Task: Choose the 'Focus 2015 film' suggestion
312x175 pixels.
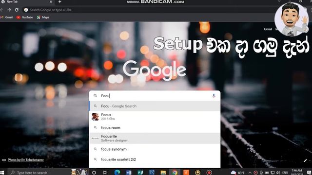Action: click(x=155, y=117)
